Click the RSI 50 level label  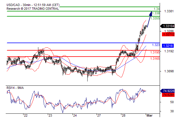[x=172, y=102]
